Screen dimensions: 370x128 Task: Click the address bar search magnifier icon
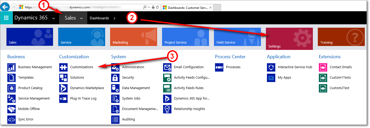click(x=145, y=7)
